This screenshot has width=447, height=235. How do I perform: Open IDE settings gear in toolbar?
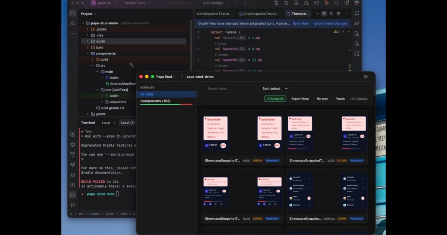pyautogui.click(x=346, y=3)
